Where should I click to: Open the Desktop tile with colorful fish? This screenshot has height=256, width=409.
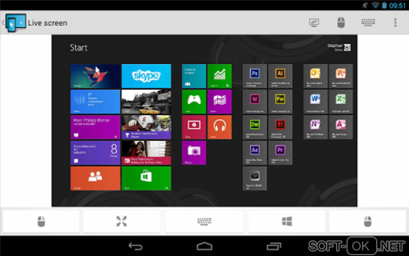point(95,76)
